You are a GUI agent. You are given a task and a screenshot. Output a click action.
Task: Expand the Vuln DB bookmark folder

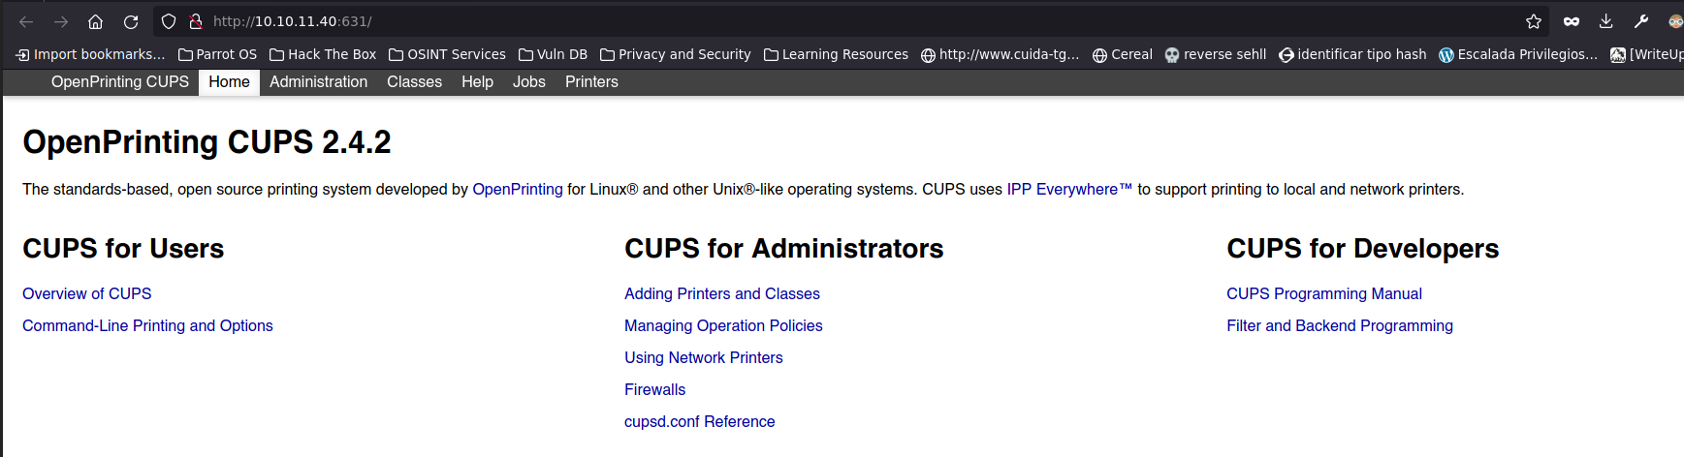click(x=553, y=54)
